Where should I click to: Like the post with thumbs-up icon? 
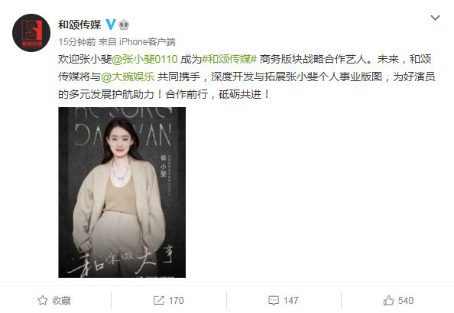click(x=388, y=300)
